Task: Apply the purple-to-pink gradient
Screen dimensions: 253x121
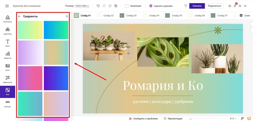Action: click(30, 78)
